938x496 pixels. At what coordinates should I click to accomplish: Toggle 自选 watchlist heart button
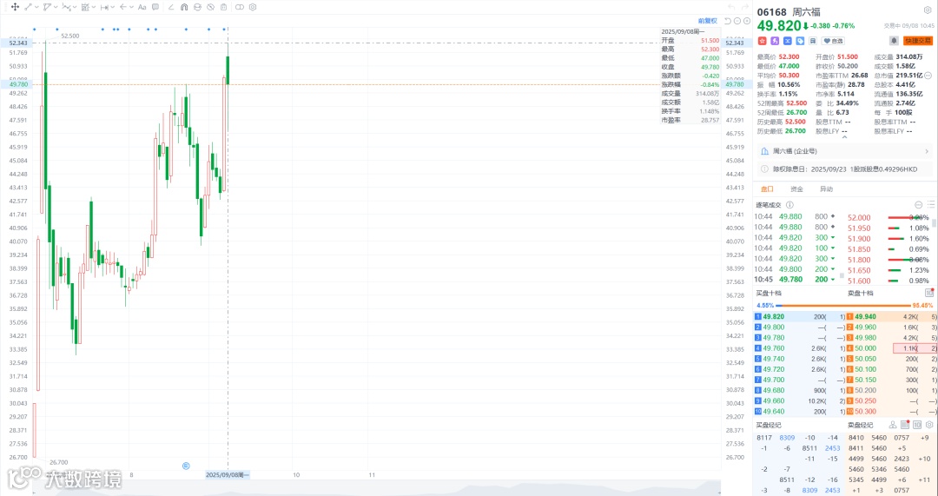[x=833, y=41]
